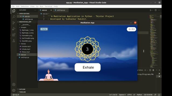Open Inhale.mp3 in the explorer

point(26,49)
